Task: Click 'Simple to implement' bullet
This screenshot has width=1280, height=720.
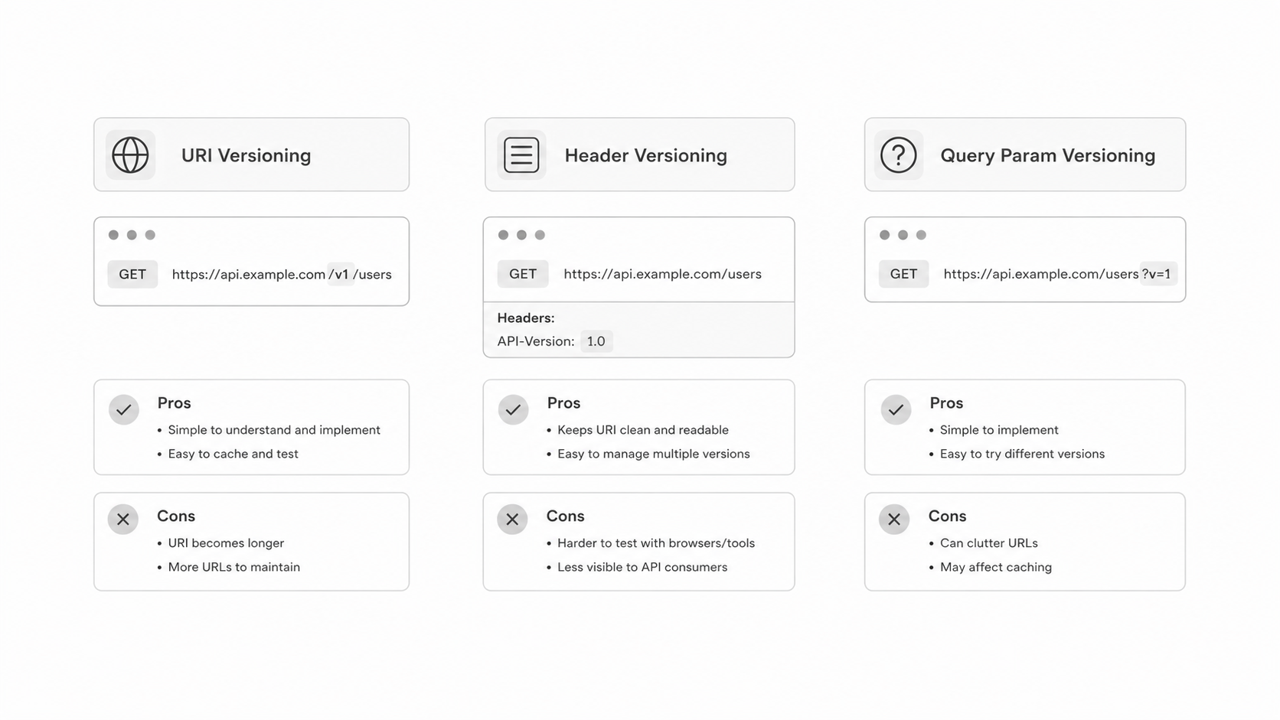Action: tap(999, 430)
